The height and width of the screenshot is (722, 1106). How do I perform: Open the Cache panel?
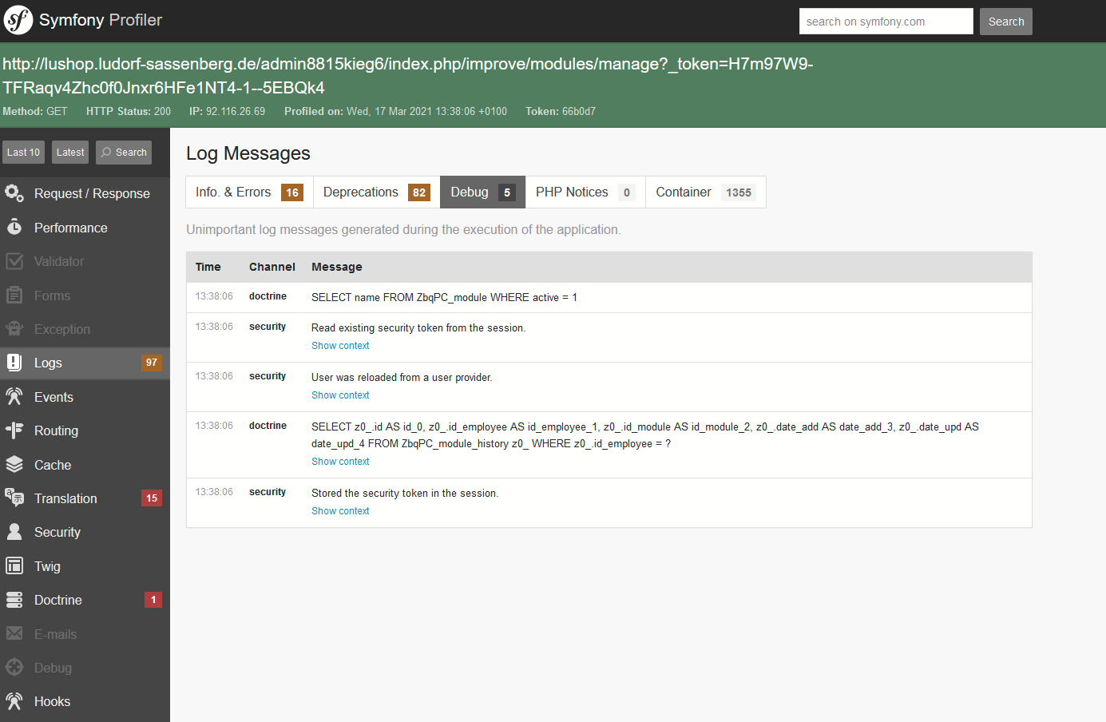click(x=85, y=465)
